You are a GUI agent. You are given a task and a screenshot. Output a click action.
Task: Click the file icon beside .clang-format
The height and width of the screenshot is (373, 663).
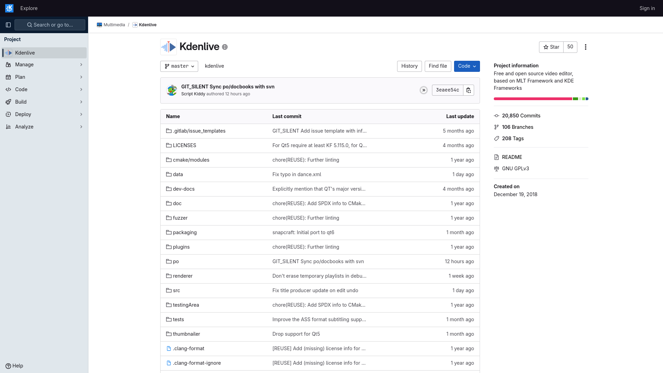coord(169,348)
